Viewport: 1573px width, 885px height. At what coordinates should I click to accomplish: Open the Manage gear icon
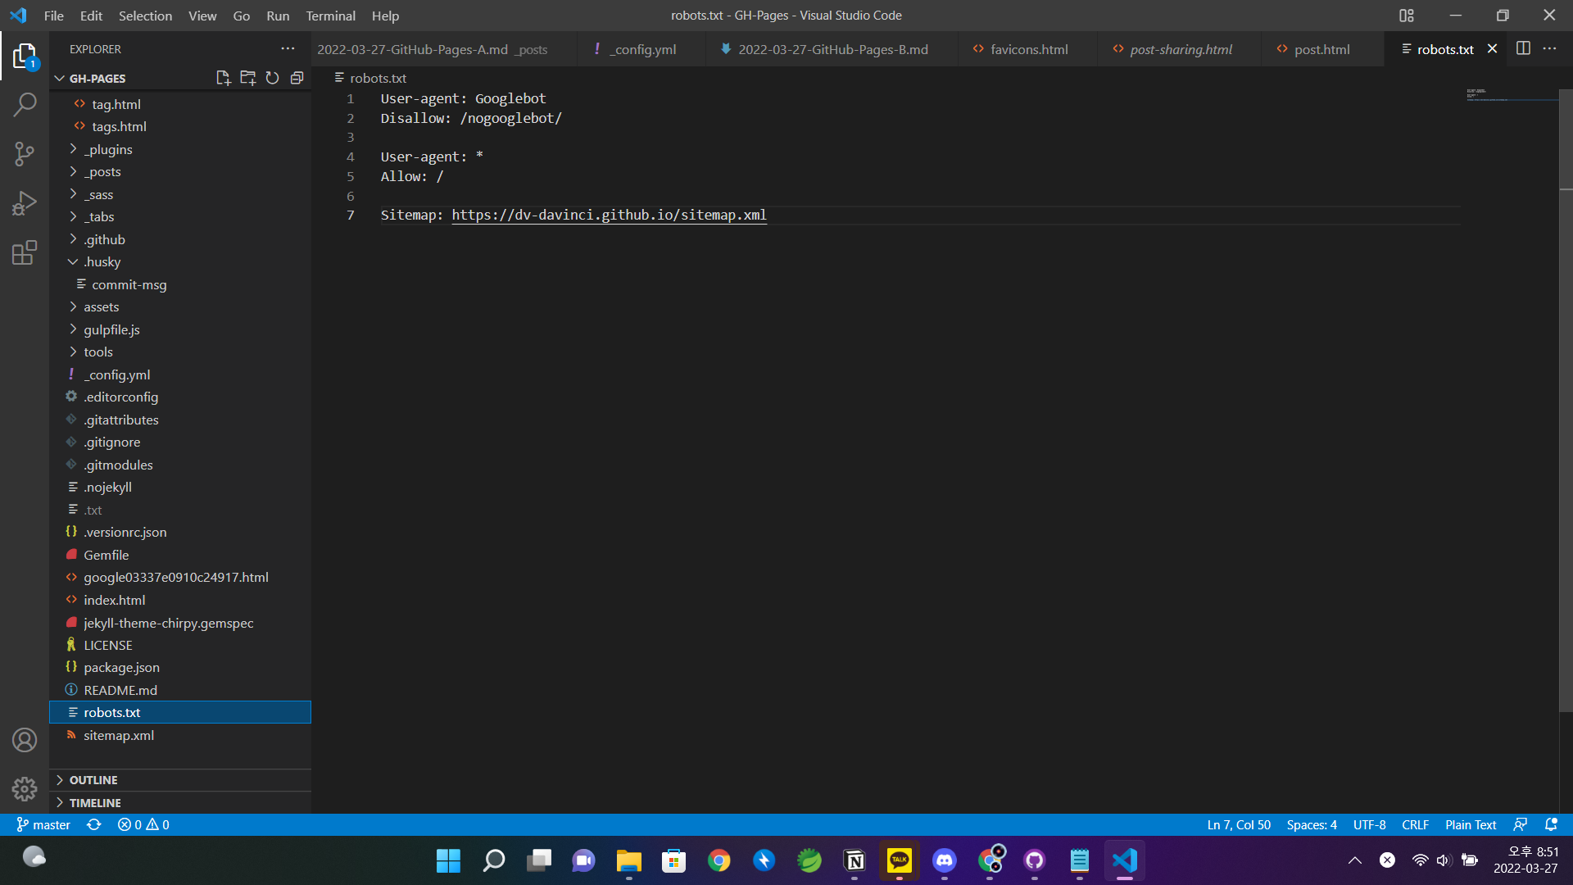click(25, 788)
